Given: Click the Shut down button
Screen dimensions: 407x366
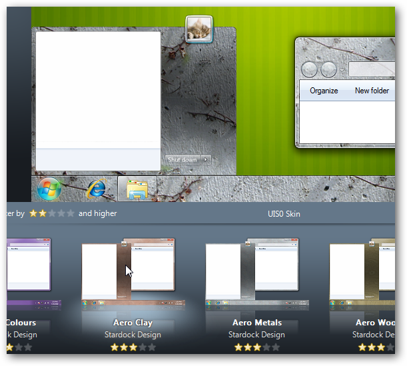Looking at the screenshot, I should pyautogui.click(x=183, y=160).
